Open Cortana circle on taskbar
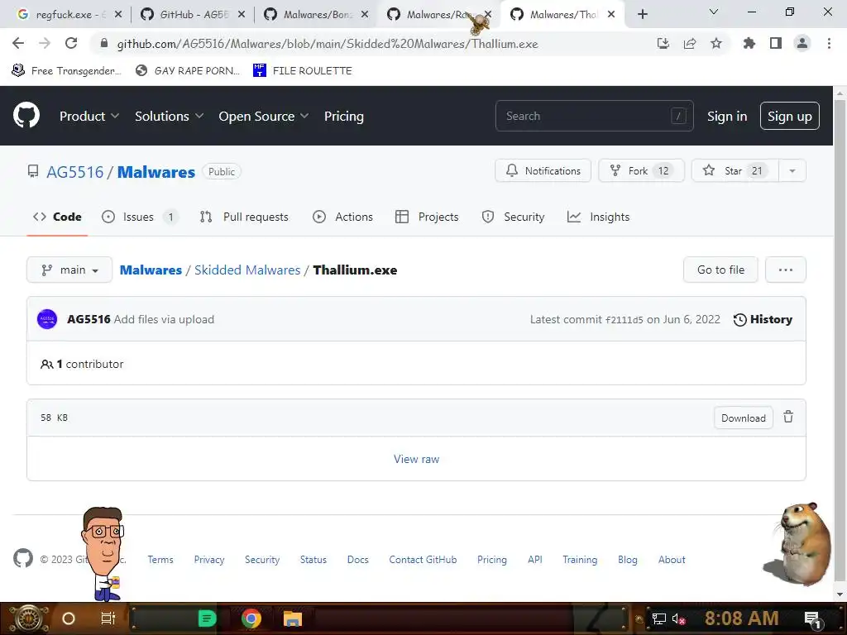This screenshot has width=847, height=635. pos(69,618)
